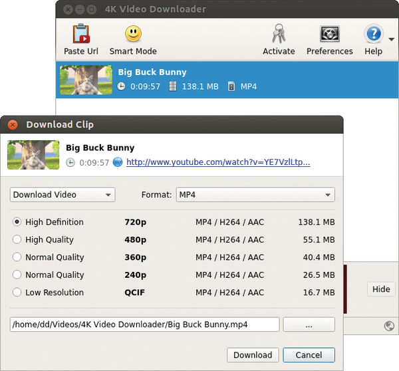This screenshot has height=371, width=399.
Task: Click the Download button
Action: pyautogui.click(x=253, y=355)
